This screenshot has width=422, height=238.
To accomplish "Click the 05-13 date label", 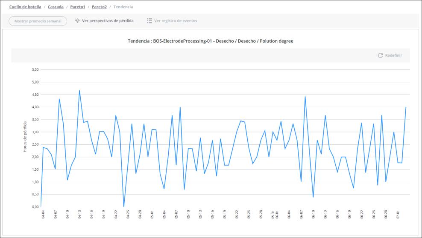I will (x=200, y=215).
